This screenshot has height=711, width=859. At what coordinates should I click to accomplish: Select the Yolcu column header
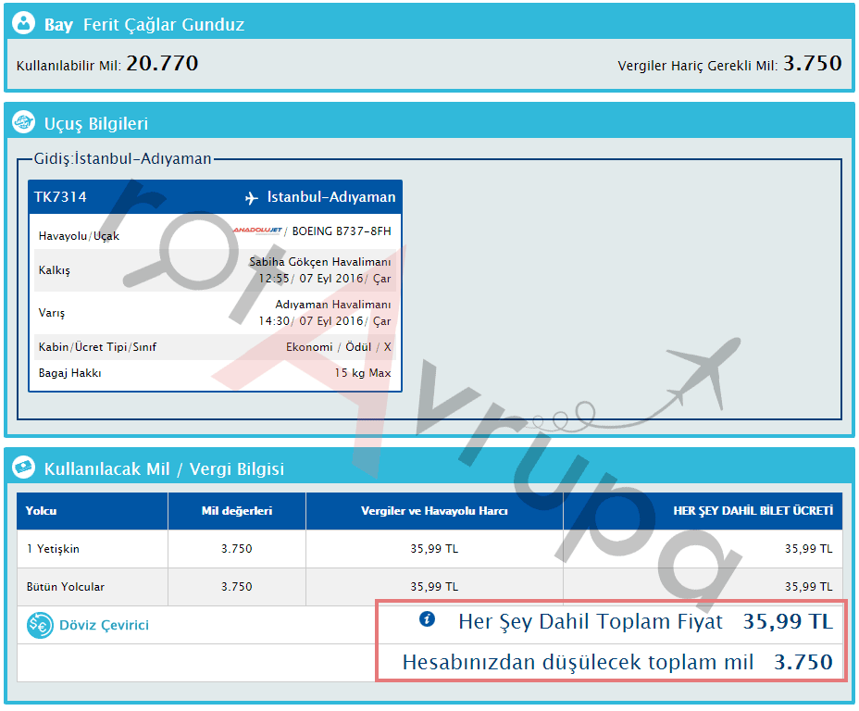tap(42, 511)
